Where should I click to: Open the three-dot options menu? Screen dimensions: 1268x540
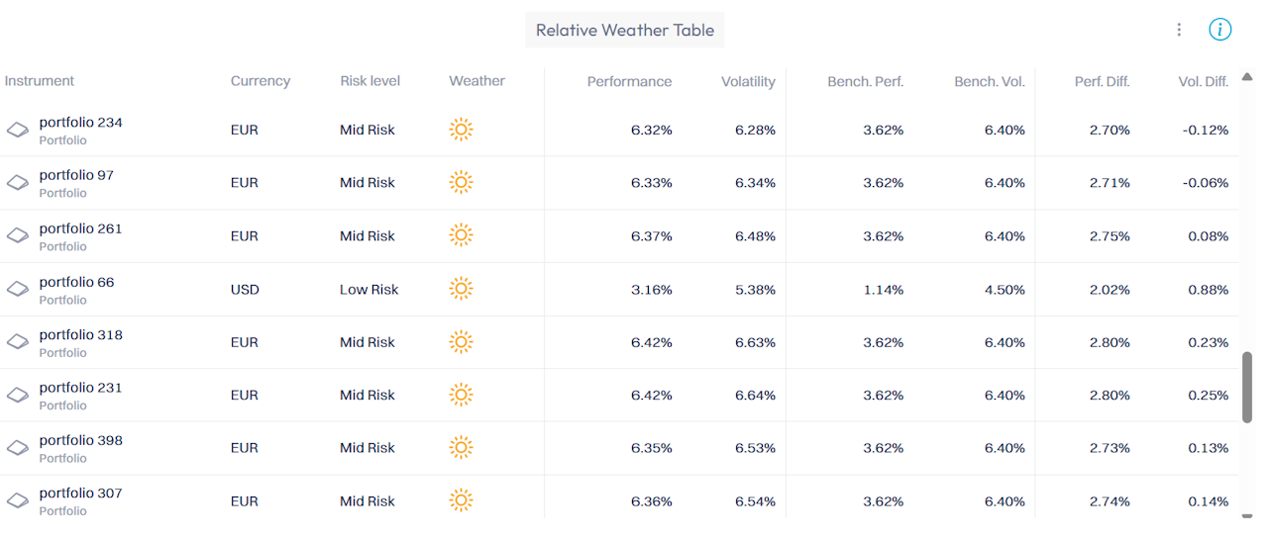[x=1179, y=30]
